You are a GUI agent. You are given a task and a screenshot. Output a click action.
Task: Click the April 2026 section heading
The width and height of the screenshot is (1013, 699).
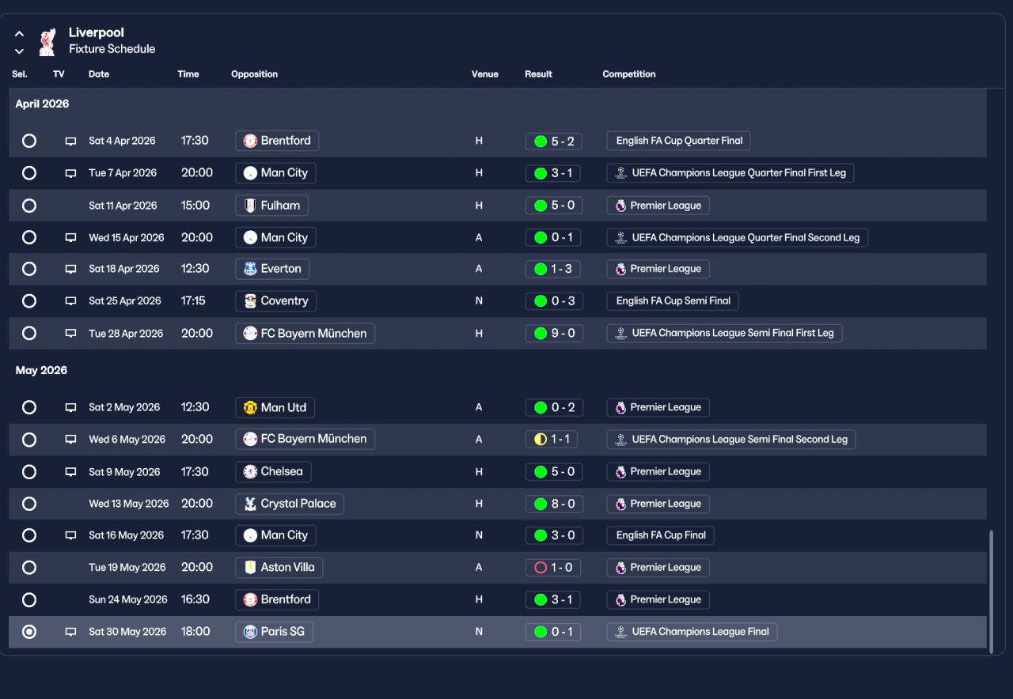click(42, 104)
